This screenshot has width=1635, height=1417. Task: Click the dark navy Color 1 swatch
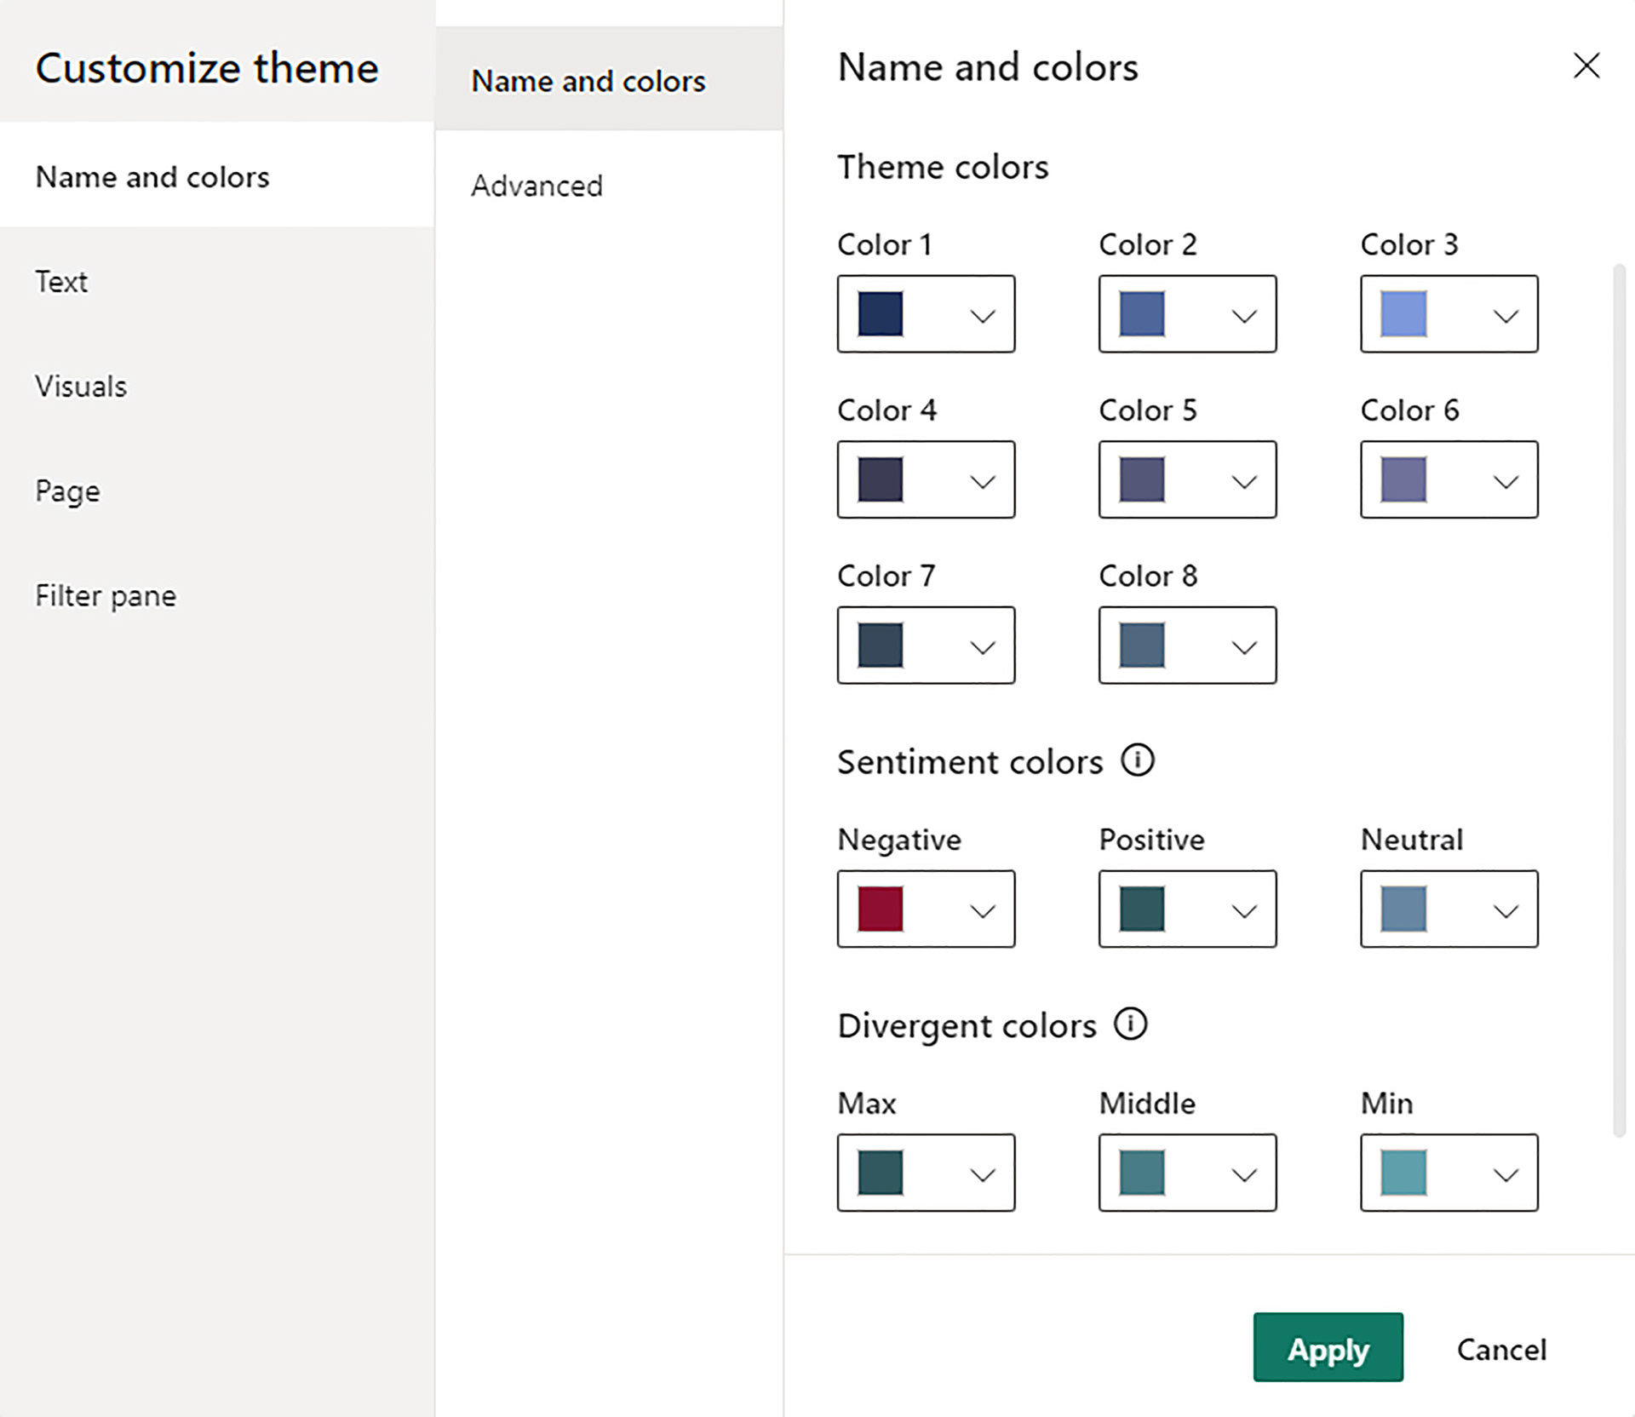pyautogui.click(x=881, y=313)
